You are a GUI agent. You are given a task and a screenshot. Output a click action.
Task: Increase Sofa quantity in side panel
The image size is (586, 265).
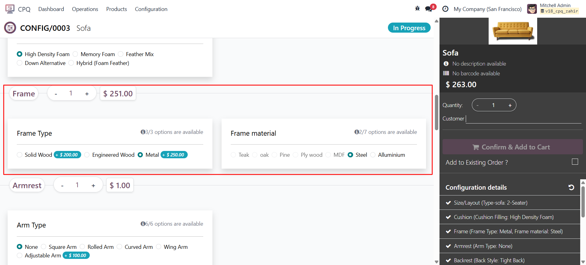pos(510,105)
